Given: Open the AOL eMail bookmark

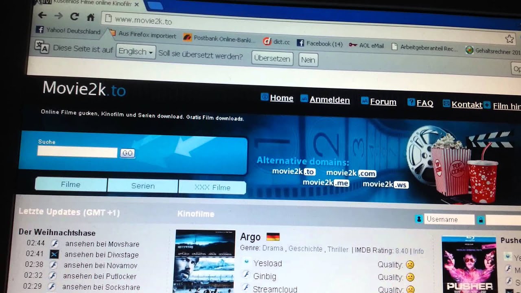Looking at the screenshot, I should click(366, 46).
